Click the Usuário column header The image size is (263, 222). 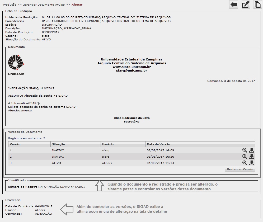(x=123, y=144)
